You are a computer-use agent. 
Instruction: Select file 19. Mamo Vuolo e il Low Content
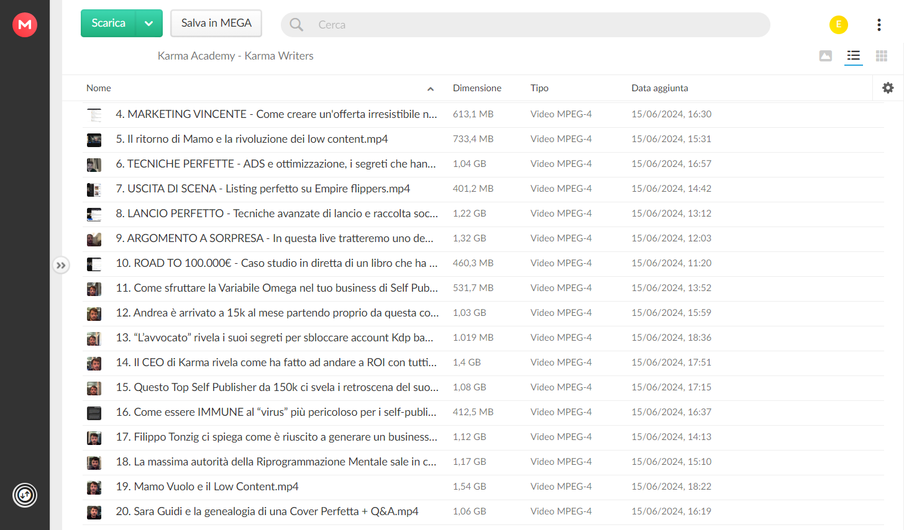(483, 487)
